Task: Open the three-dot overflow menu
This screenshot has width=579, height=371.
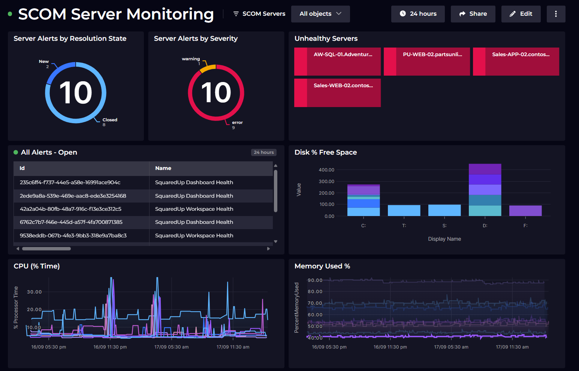Action: tap(556, 14)
